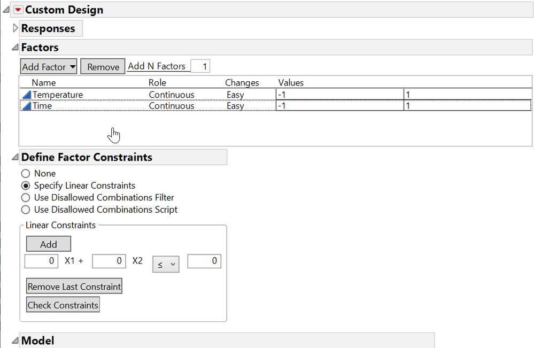Select Use Disallowed Combinations Filter
This screenshot has width=534, height=348.
pyautogui.click(x=26, y=198)
